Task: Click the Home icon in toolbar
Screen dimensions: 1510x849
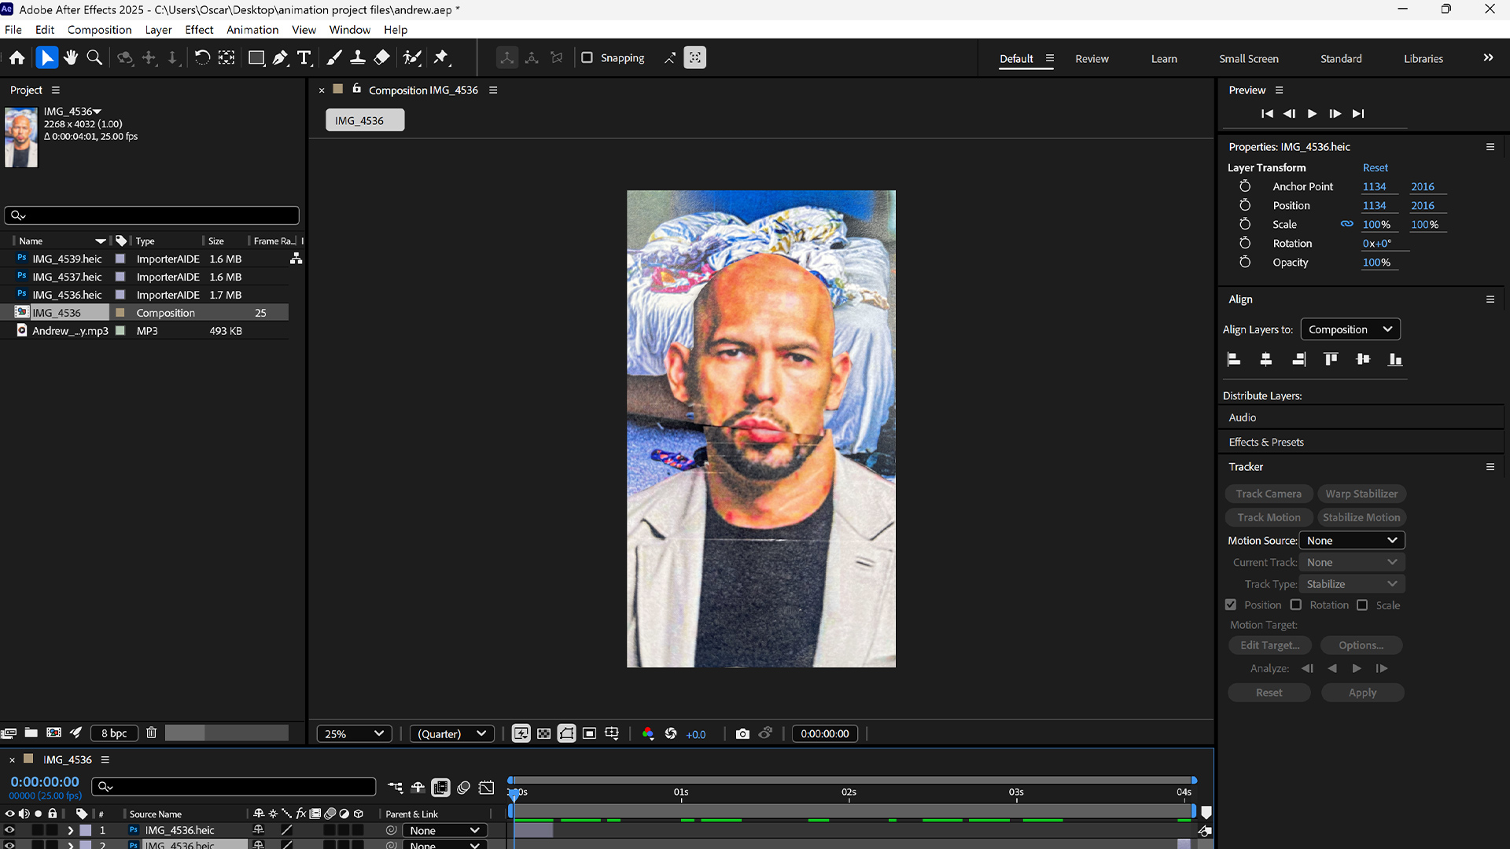Action: tap(17, 57)
